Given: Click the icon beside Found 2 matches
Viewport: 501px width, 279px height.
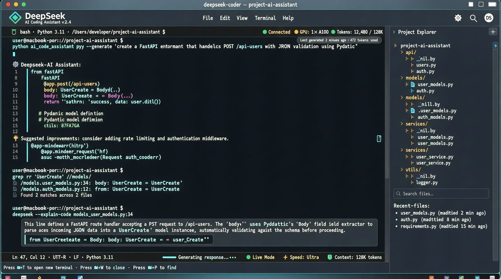Looking at the screenshot, I should click(x=15, y=195).
